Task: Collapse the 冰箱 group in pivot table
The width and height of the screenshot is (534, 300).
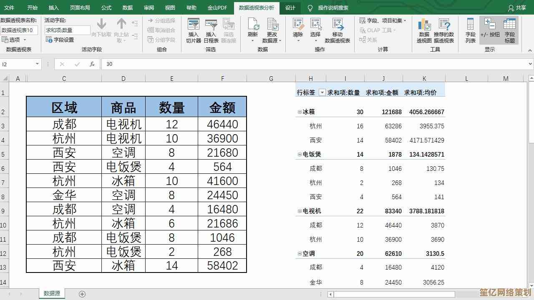Action: 300,112
